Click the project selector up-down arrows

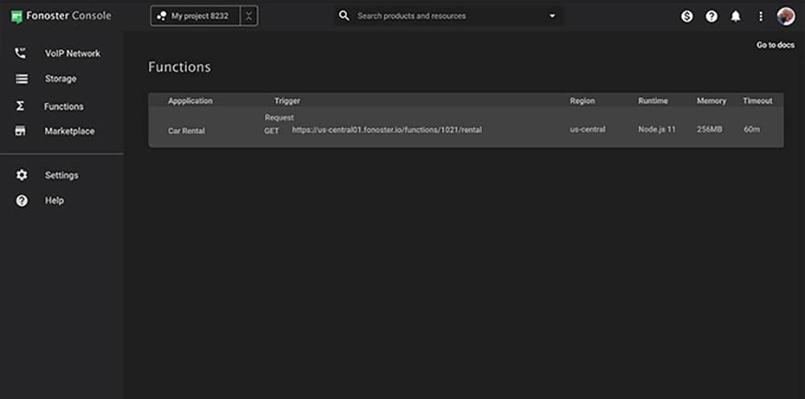click(x=249, y=16)
